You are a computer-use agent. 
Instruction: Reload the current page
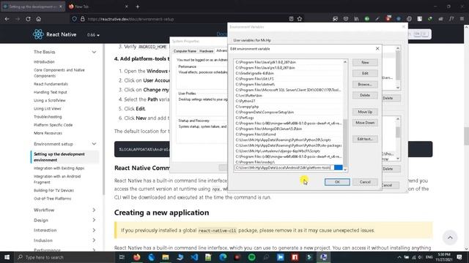(28, 19)
